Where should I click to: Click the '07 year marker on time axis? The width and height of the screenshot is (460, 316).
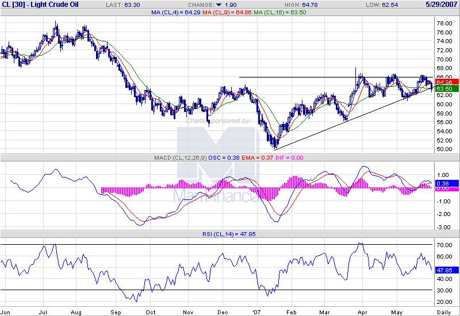257,312
